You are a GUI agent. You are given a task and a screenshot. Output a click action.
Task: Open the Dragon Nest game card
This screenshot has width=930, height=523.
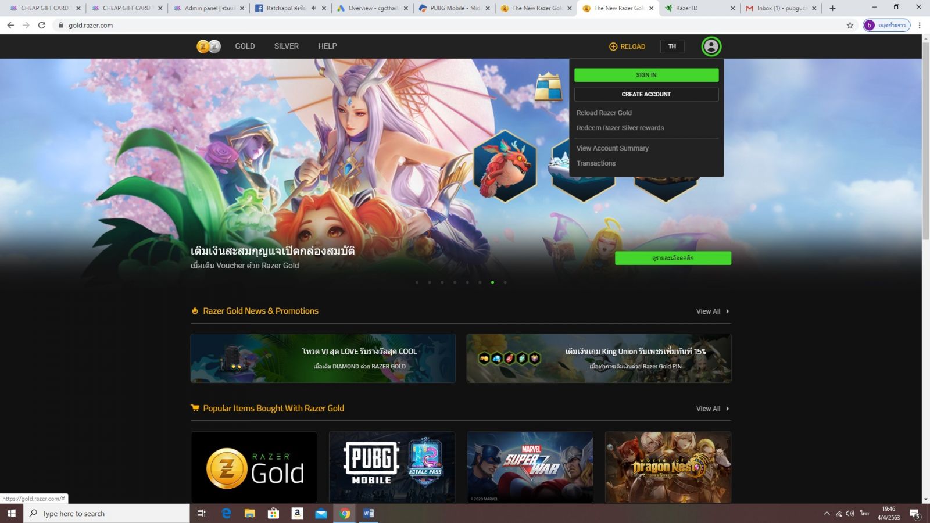click(x=668, y=467)
